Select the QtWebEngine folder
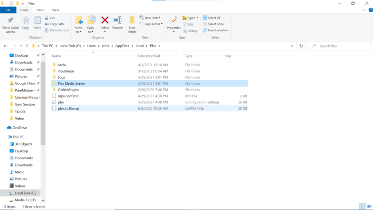Image resolution: width=374 pixels, height=210 pixels. click(149, 90)
